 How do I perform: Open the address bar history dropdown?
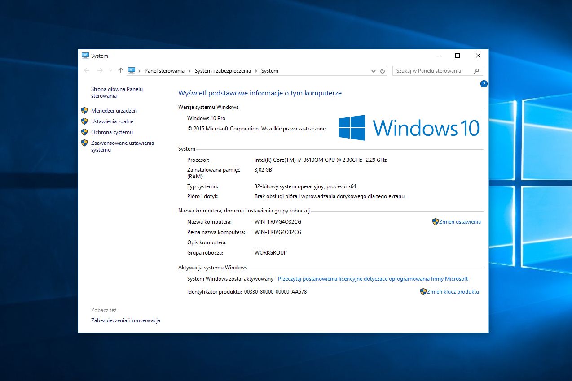(374, 71)
